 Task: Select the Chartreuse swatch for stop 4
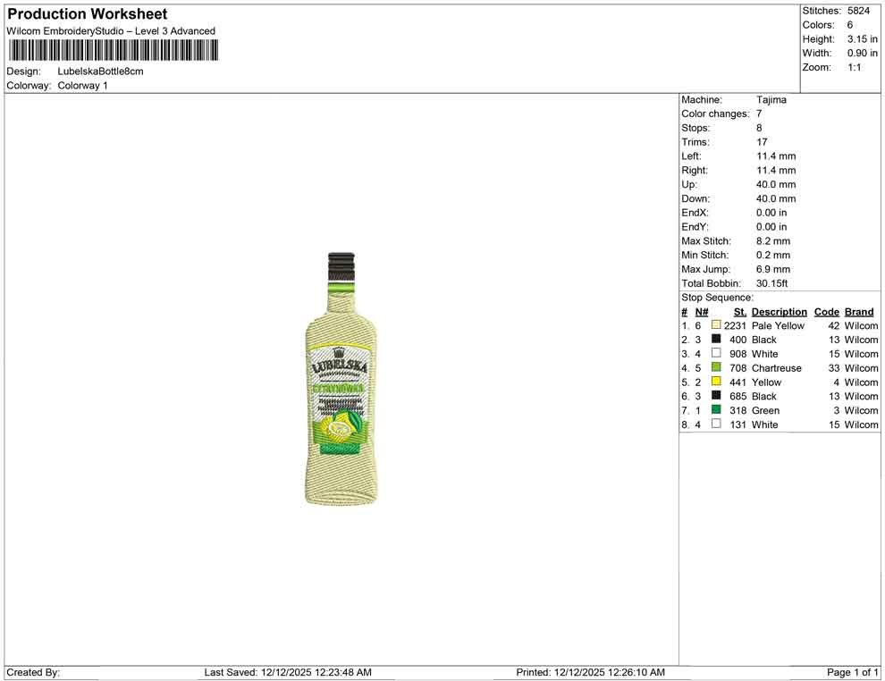click(716, 367)
